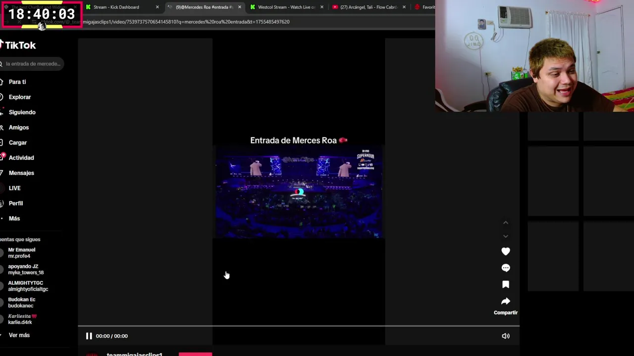Close the Mercedes Roa TikTok tab
634x356 pixels.
tap(239, 7)
